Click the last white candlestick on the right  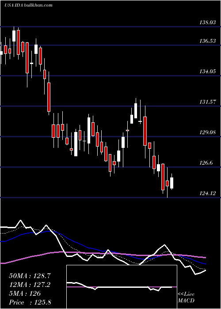[171, 183]
